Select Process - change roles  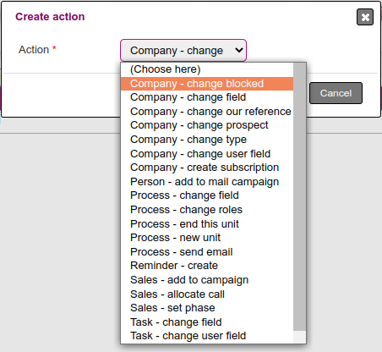pos(207,210)
